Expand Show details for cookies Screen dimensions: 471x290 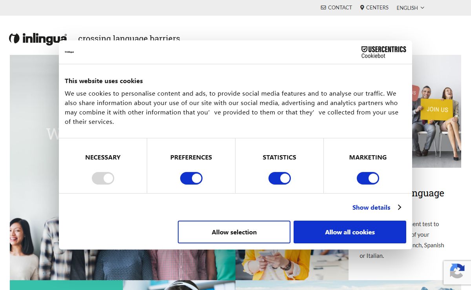coord(371,207)
